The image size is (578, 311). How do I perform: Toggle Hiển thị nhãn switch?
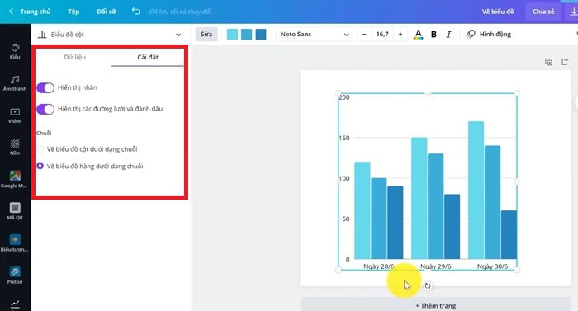pyautogui.click(x=45, y=87)
